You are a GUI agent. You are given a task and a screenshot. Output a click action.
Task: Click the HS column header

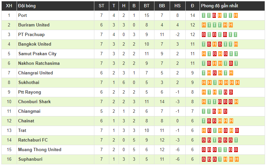coord(177,6)
